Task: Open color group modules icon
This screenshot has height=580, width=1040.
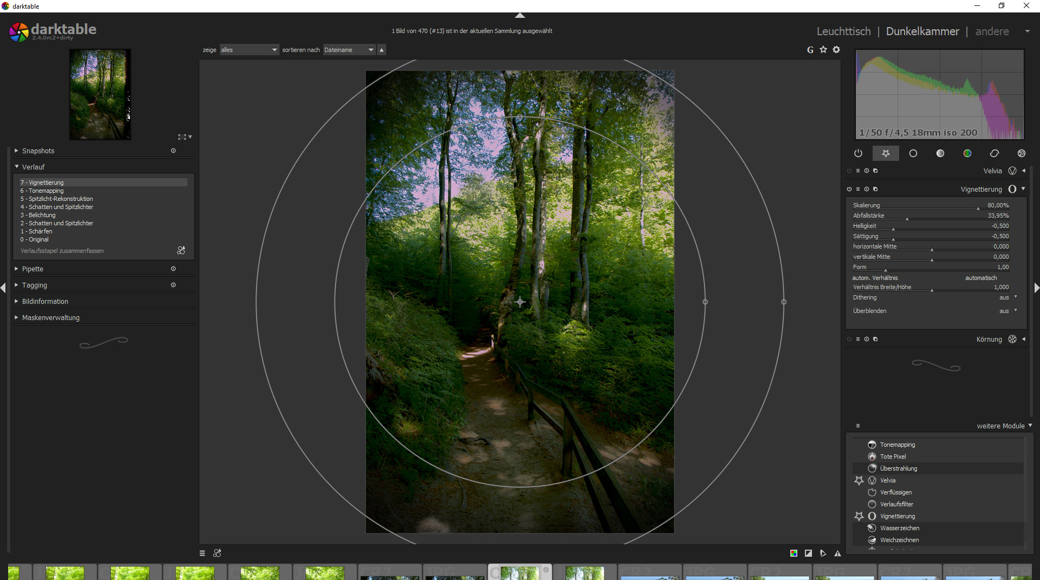Action: pyautogui.click(x=967, y=153)
